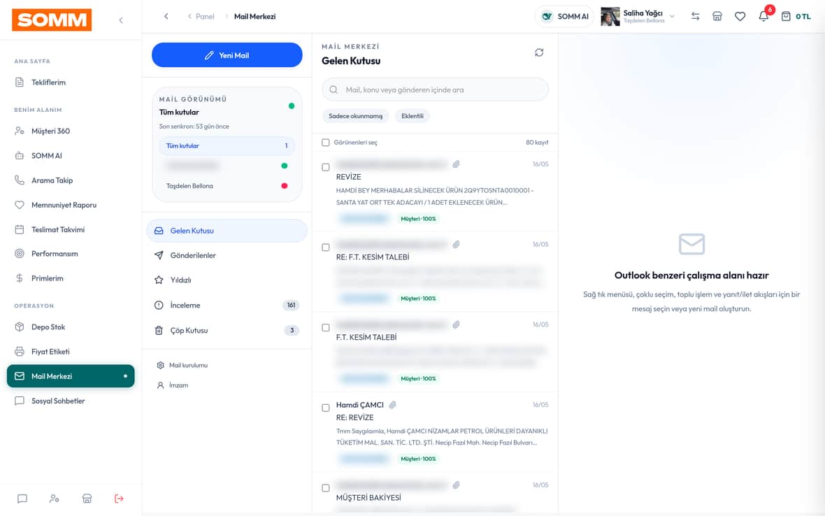Click the red logout icon at sidebar bottom

coord(119,498)
